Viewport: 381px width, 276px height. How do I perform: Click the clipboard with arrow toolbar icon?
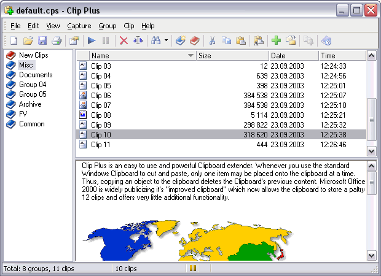[x=291, y=40]
